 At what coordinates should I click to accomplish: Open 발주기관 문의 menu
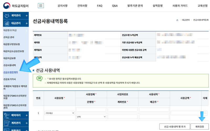coord(135,6)
